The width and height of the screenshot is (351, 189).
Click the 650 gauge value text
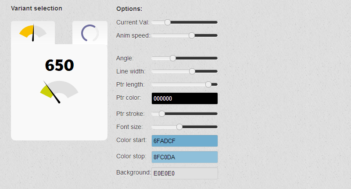pos(59,66)
